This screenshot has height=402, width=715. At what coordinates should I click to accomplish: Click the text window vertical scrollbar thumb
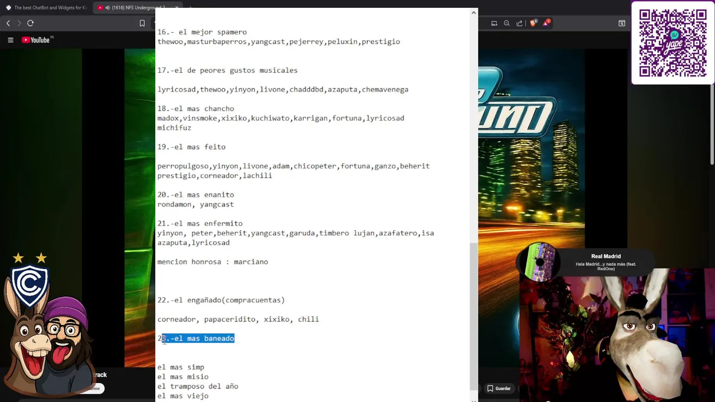click(x=474, y=317)
